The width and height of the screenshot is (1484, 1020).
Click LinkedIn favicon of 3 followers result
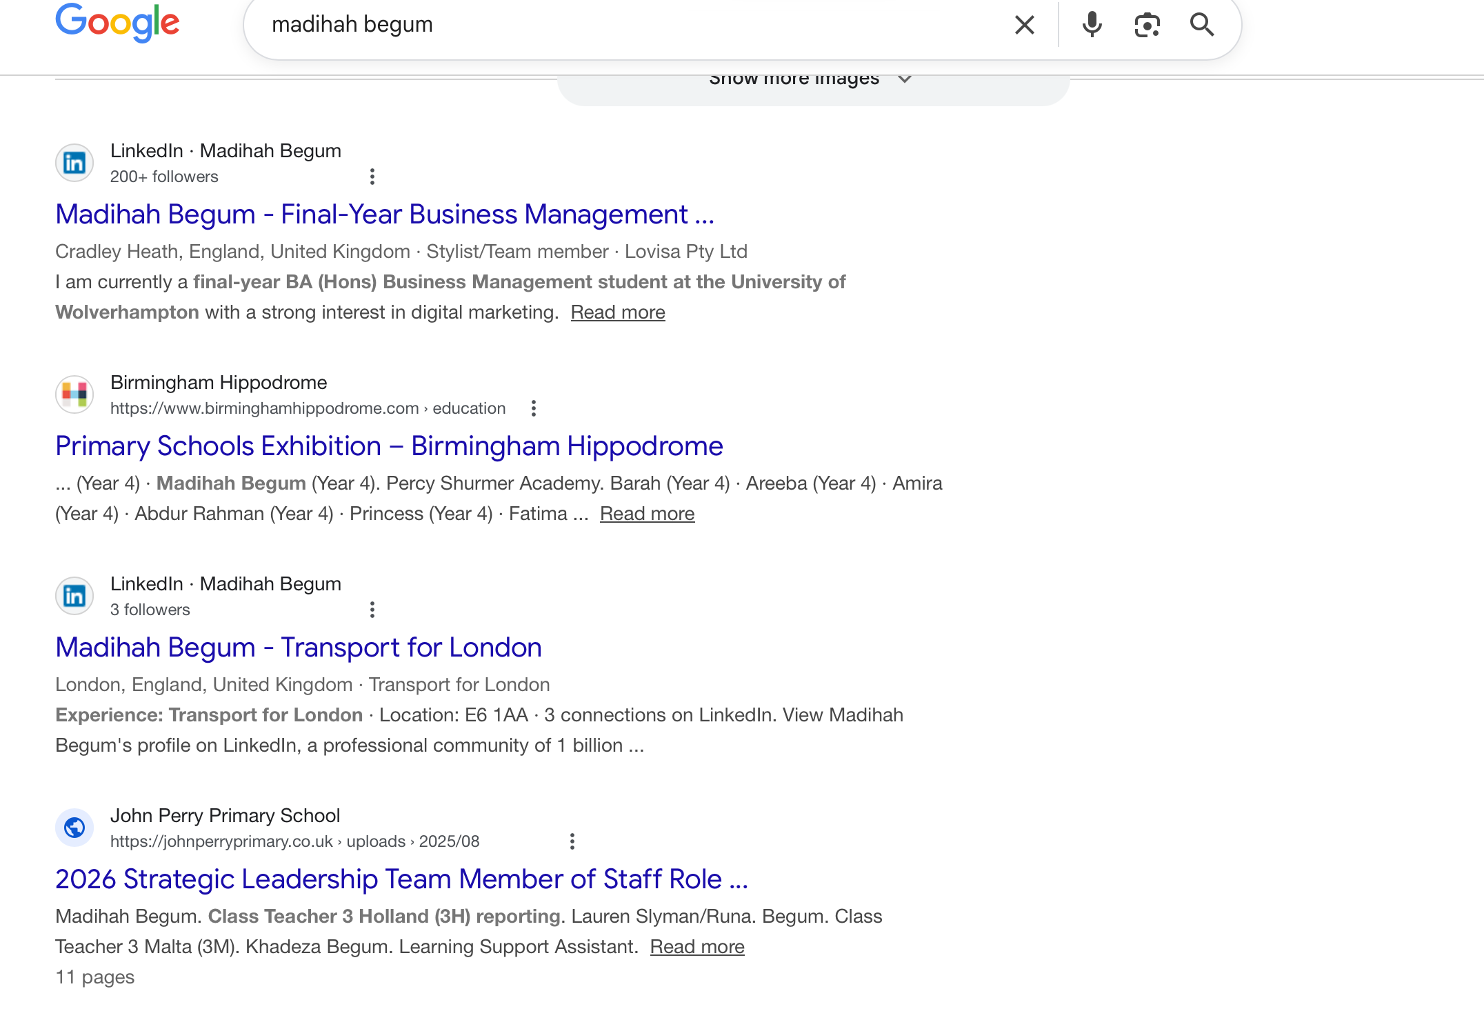tap(74, 596)
